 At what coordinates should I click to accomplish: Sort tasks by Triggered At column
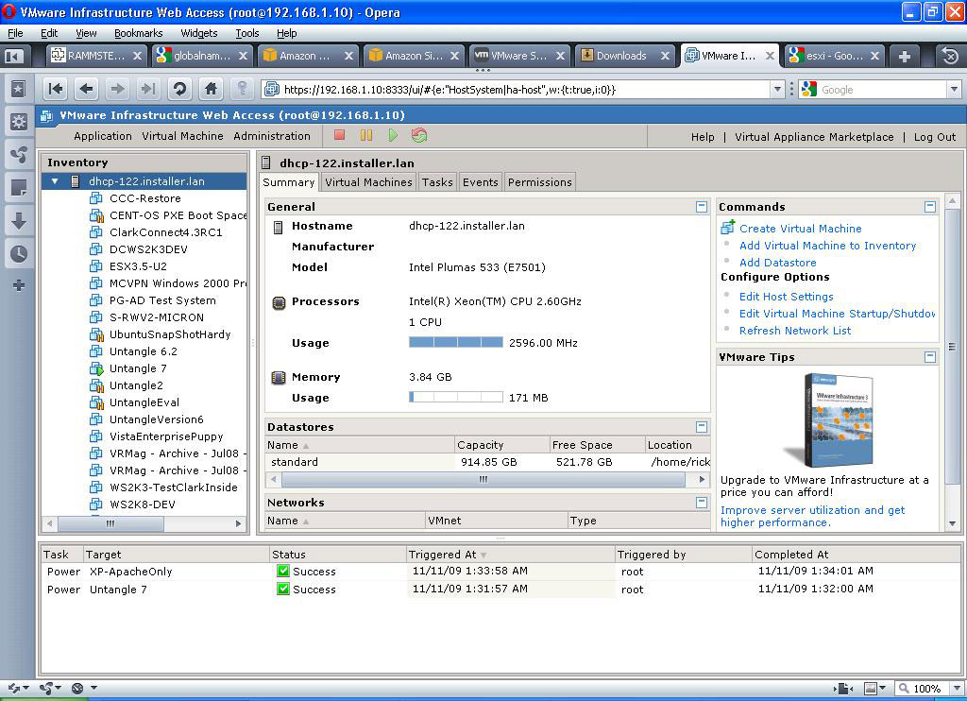511,555
